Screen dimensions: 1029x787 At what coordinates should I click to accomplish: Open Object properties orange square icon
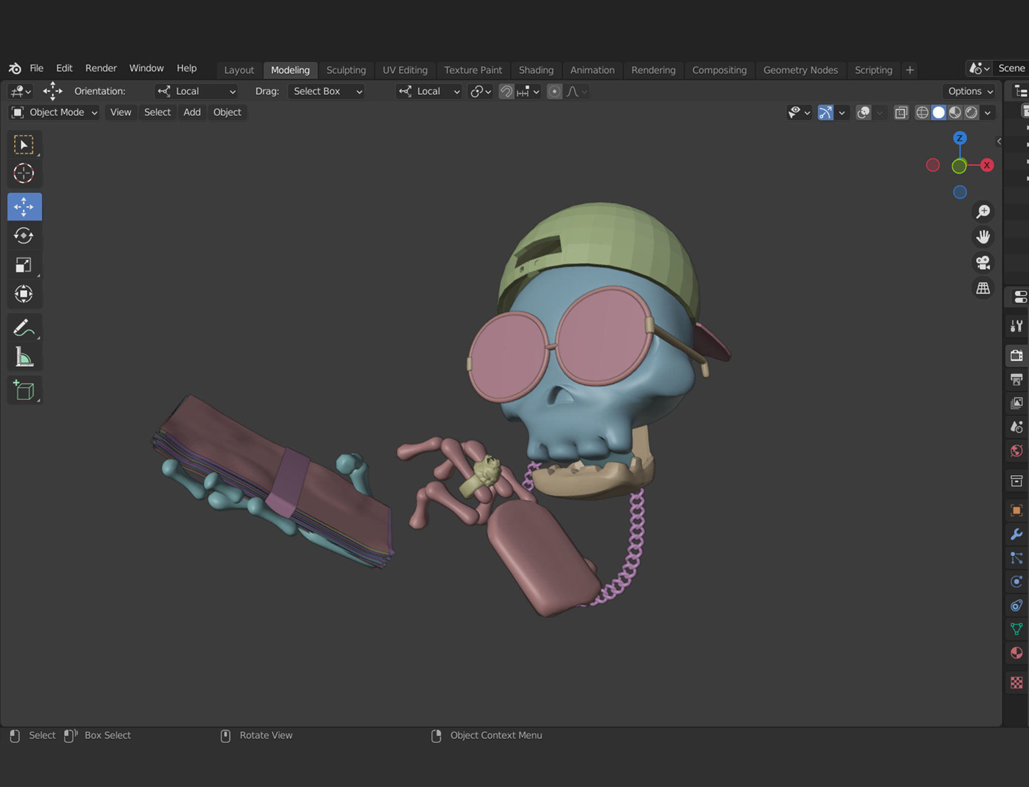pyautogui.click(x=1016, y=510)
